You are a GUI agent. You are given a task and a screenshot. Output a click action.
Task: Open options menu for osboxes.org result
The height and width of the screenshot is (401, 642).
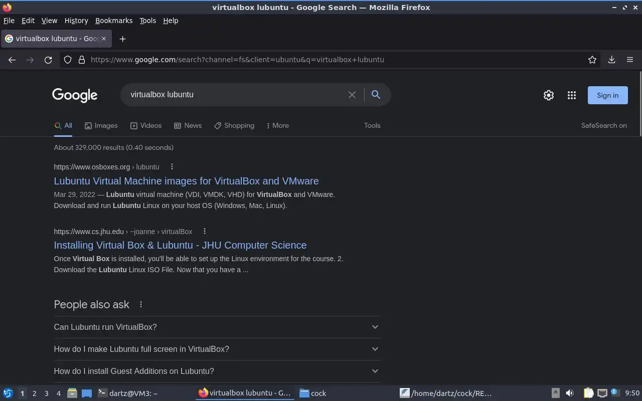tap(172, 167)
